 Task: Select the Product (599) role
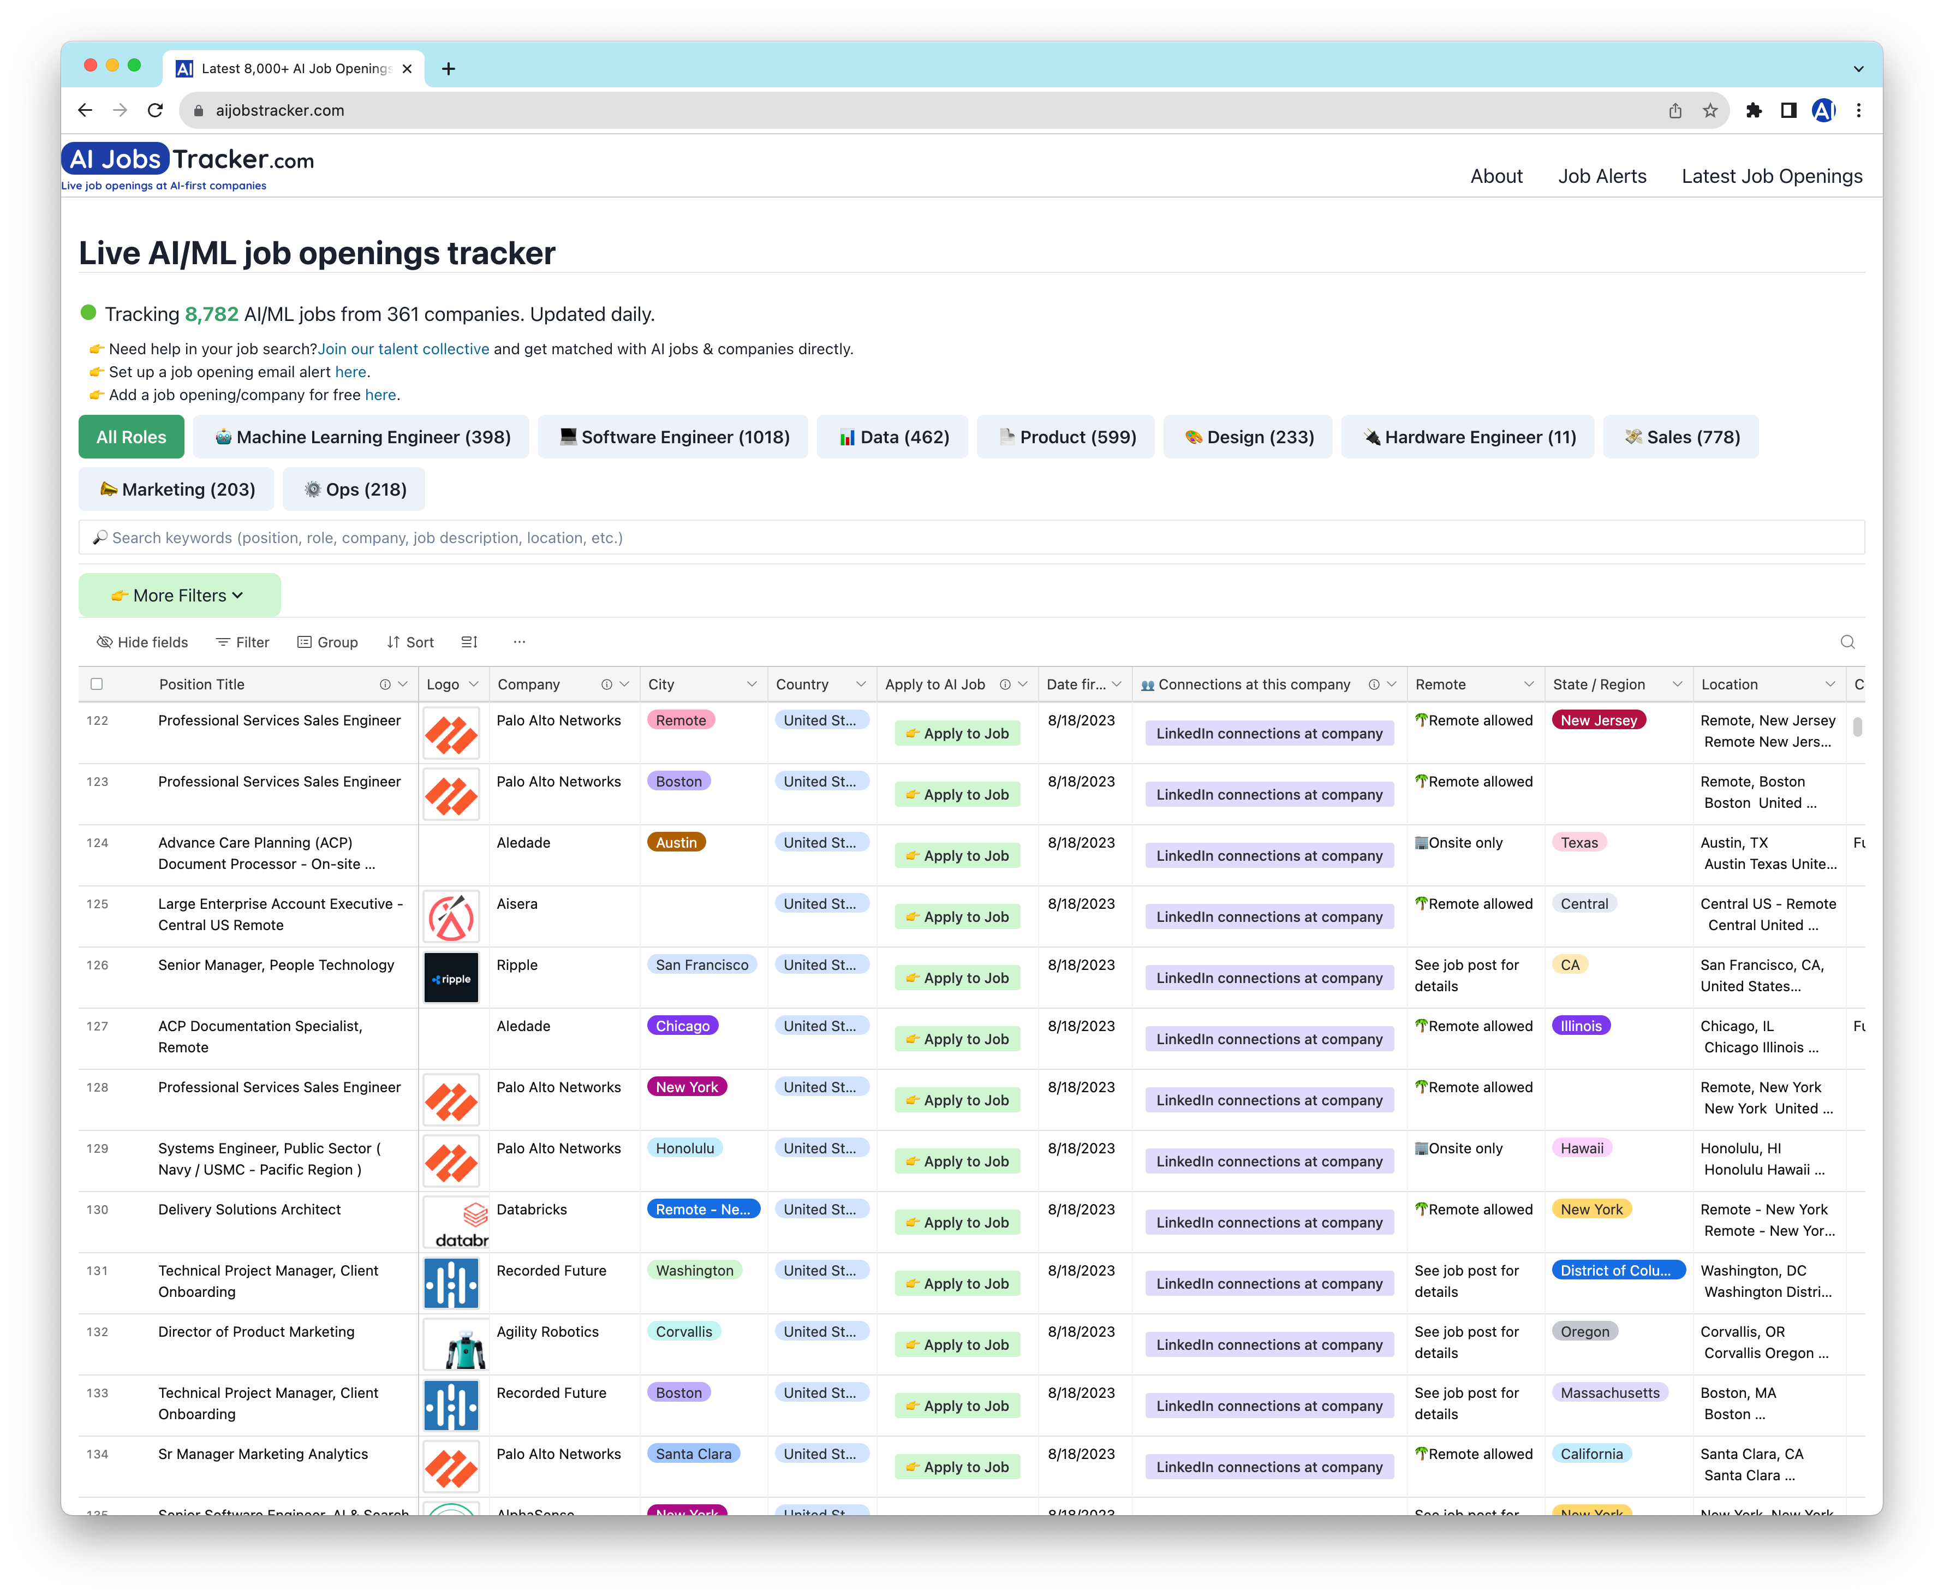click(x=1066, y=437)
